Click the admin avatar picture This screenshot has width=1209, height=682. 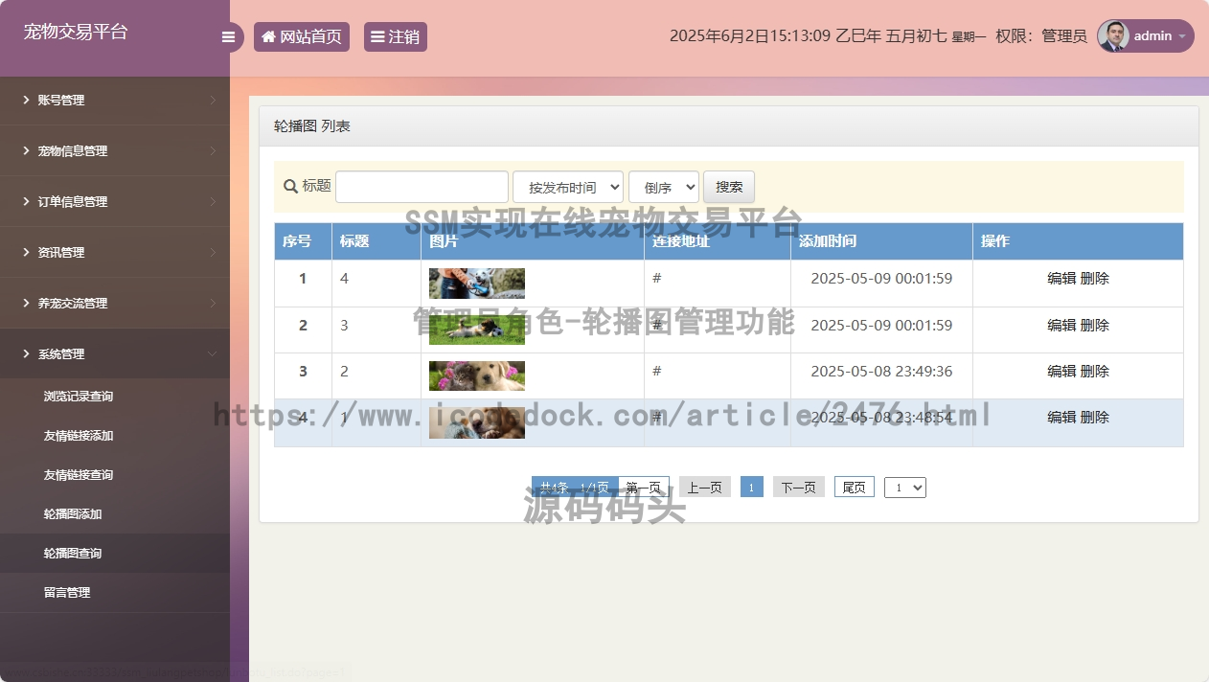click(x=1113, y=36)
